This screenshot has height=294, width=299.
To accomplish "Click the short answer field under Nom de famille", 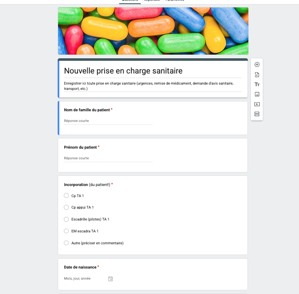I will pyautogui.click(x=108, y=121).
